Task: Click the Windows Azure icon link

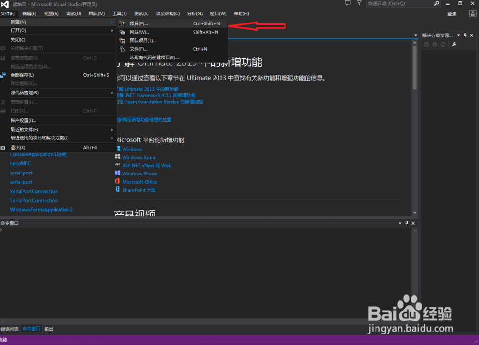Action: [117, 157]
